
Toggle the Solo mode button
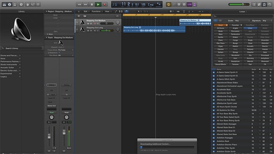[x=184, y=5]
